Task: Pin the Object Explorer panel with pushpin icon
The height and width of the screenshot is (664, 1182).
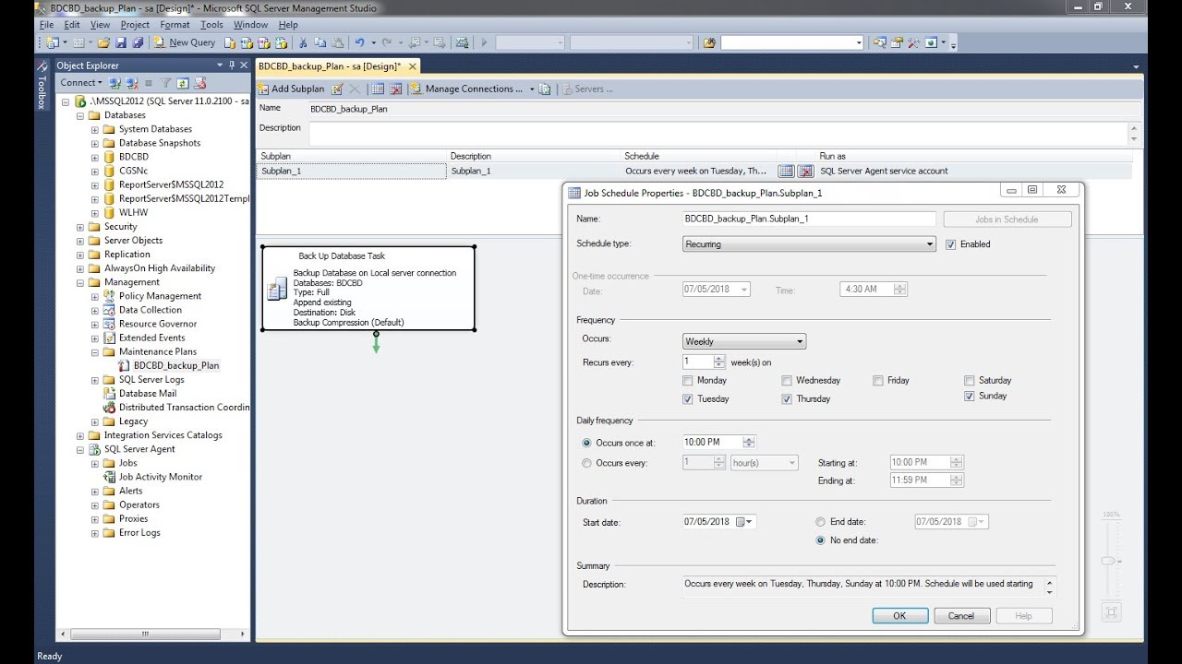Action: (x=233, y=65)
